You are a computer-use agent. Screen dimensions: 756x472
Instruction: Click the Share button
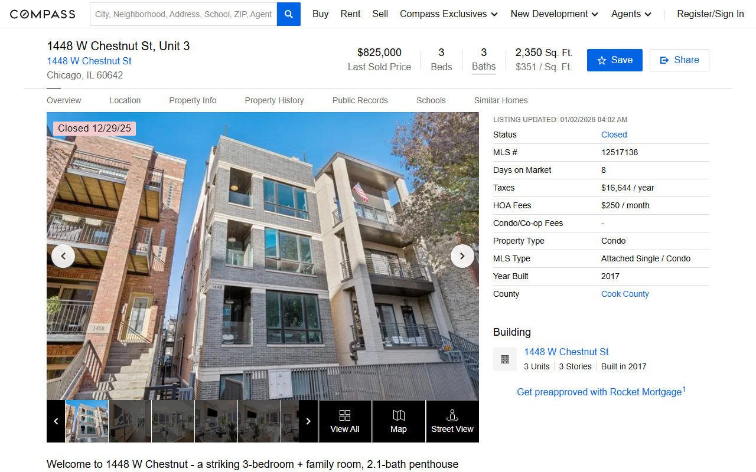(x=679, y=60)
